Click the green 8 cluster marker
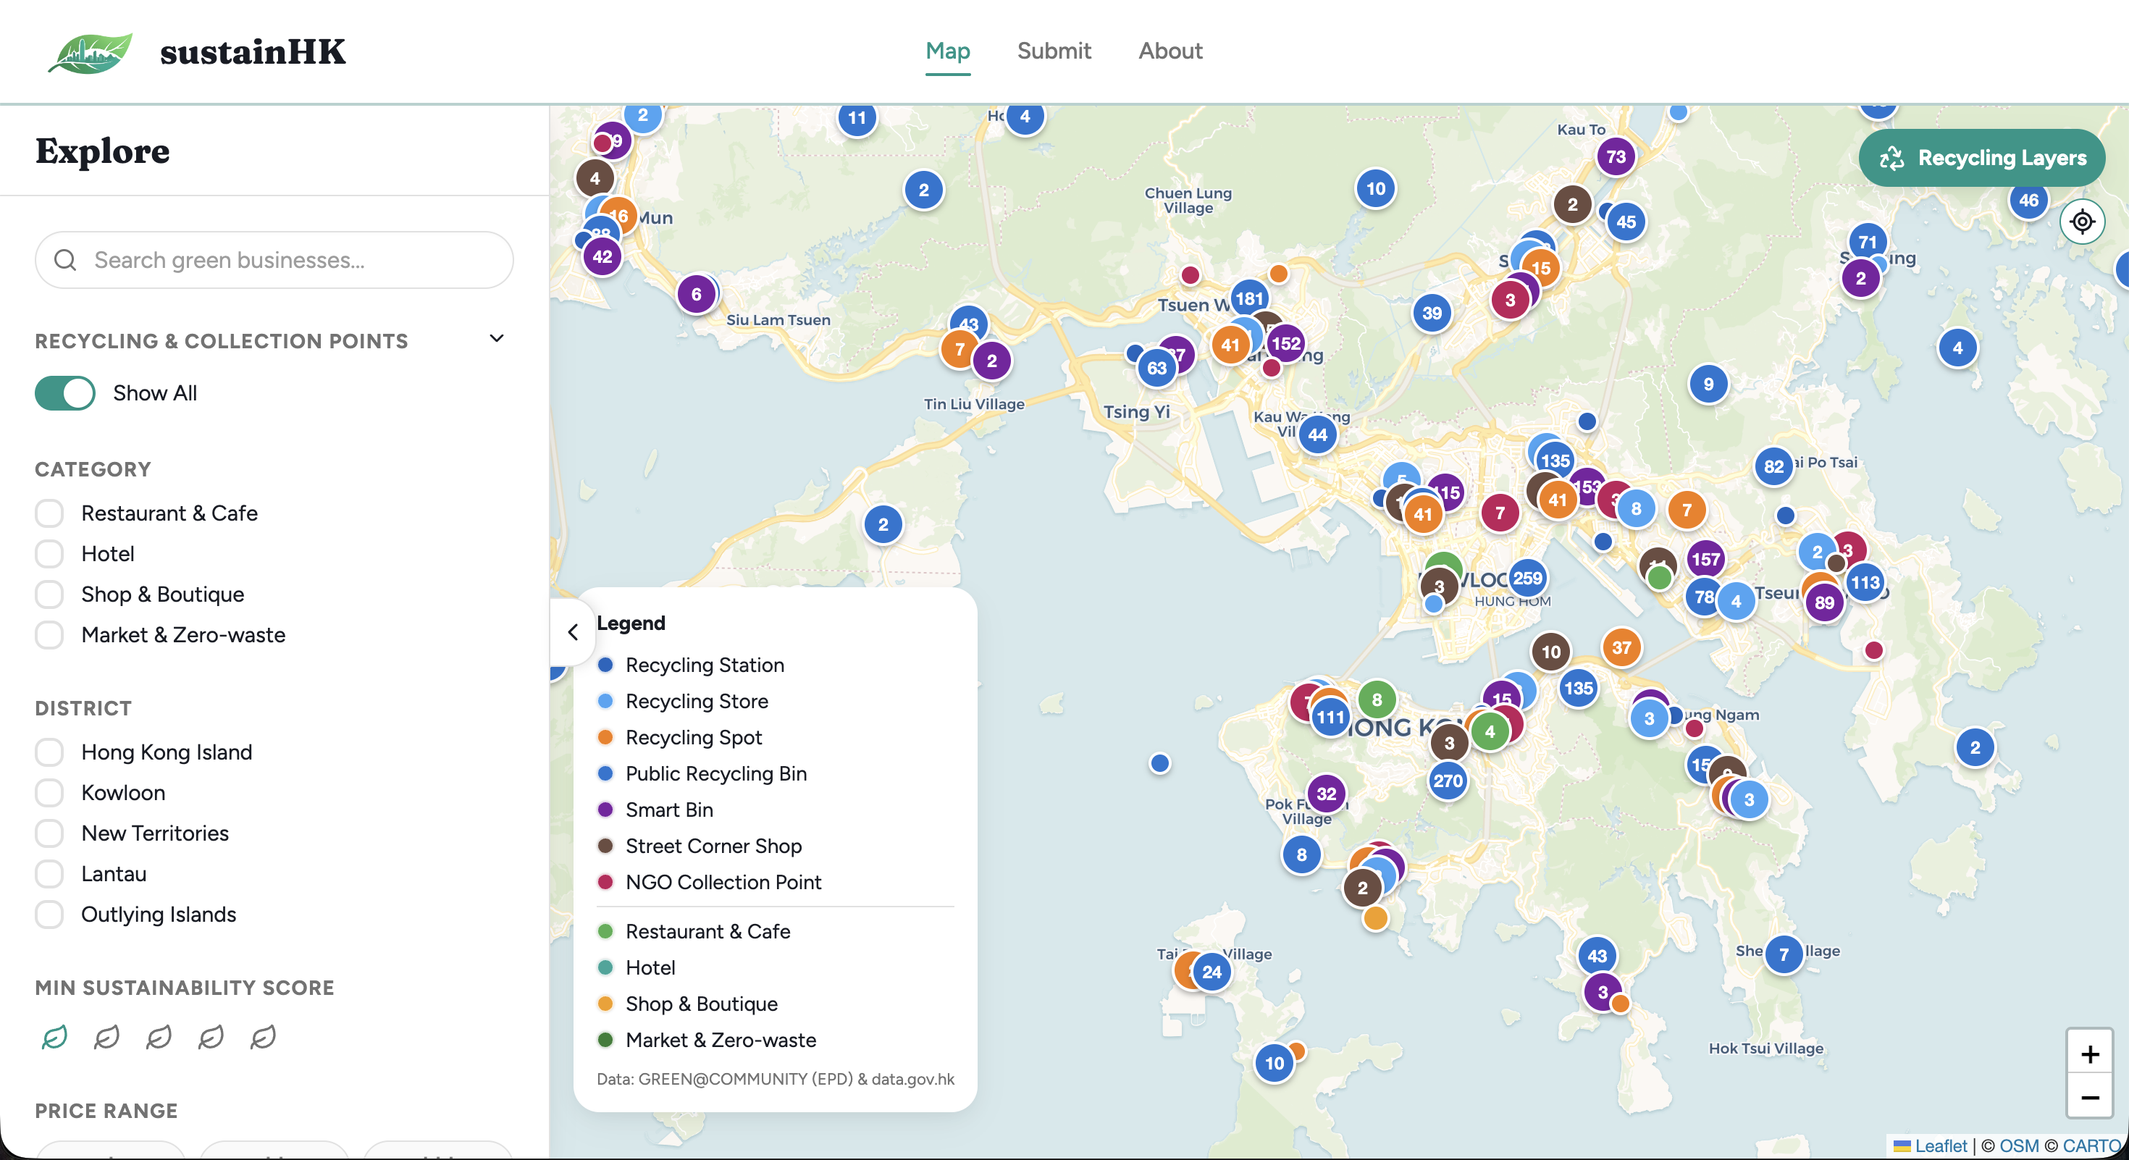 tap(1376, 699)
